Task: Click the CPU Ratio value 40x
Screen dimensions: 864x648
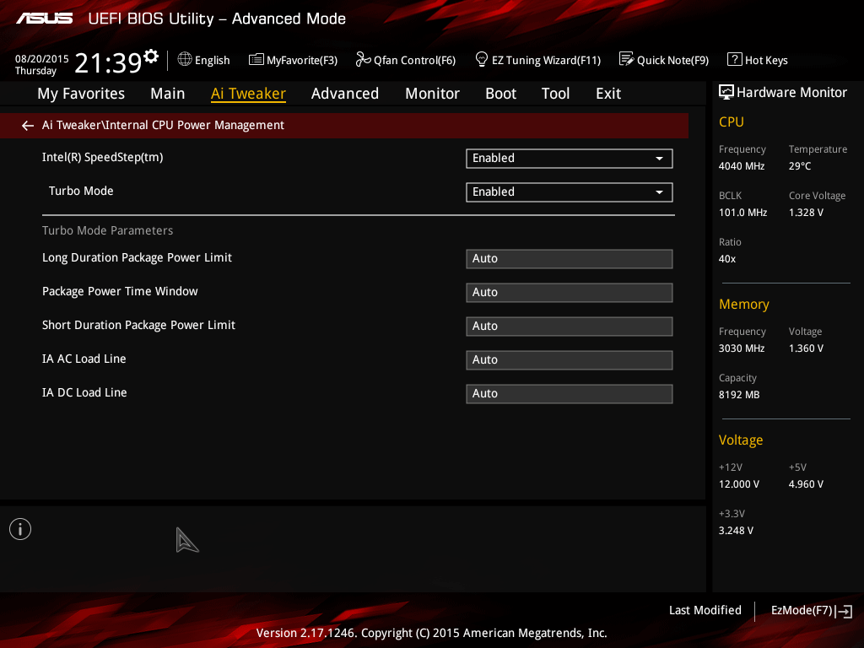Action: tap(727, 259)
